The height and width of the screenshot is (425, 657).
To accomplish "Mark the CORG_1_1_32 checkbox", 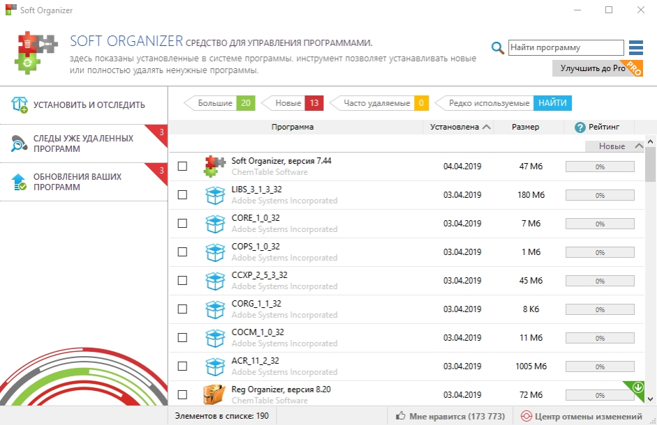I will click(182, 309).
